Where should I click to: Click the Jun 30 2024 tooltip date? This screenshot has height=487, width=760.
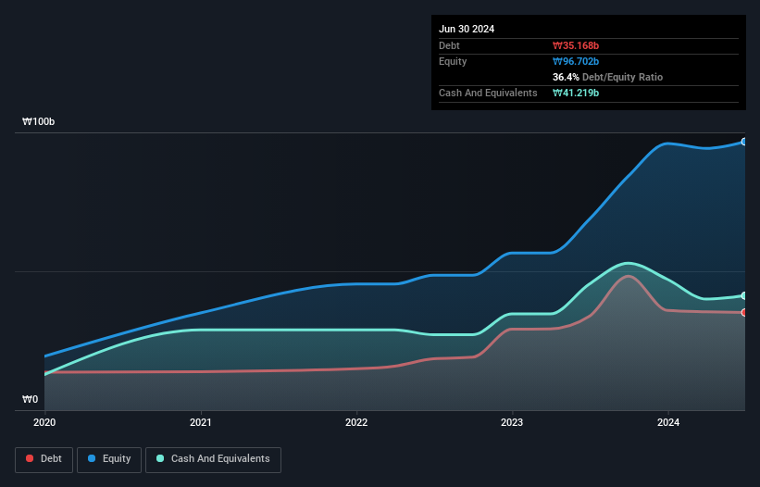pos(467,29)
